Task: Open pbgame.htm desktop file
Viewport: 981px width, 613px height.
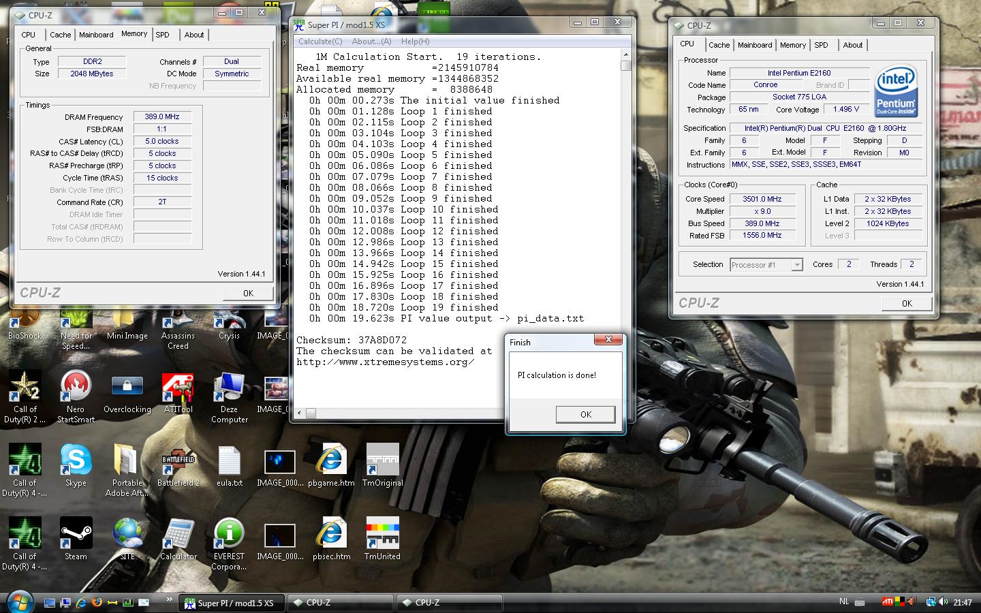Action: (331, 467)
